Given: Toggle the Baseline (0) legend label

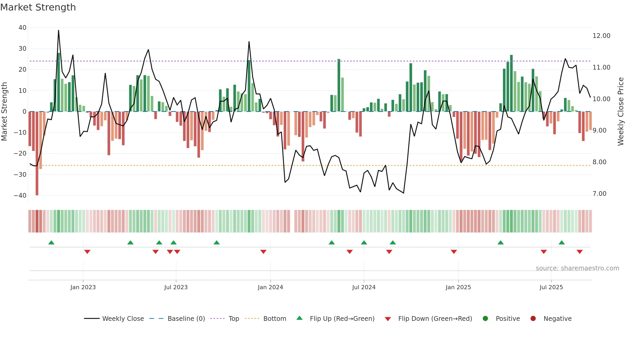Looking at the screenshot, I should coord(186,318).
